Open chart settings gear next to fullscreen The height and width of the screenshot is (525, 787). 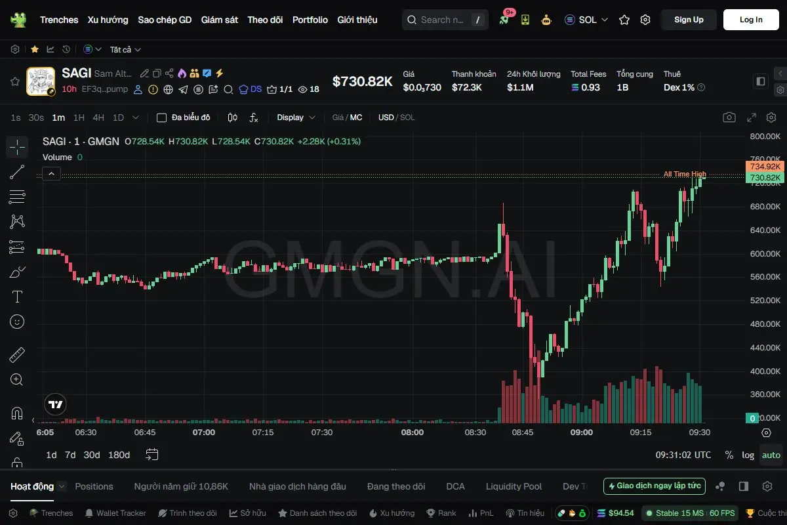tap(771, 117)
